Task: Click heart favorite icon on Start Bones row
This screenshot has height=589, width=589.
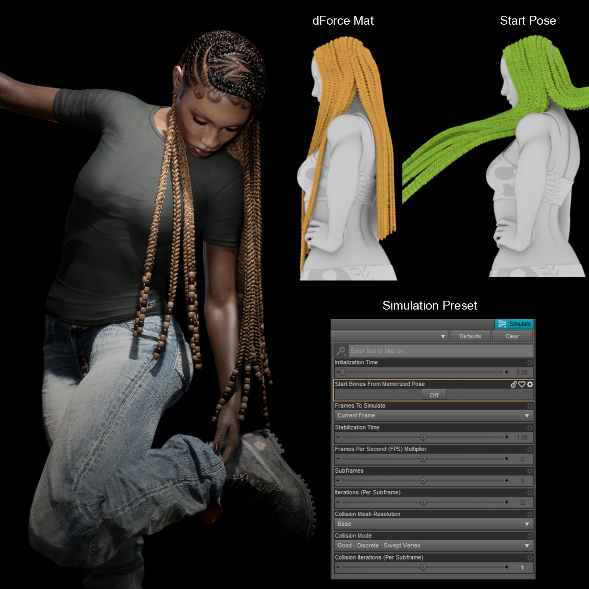Action: 522,384
